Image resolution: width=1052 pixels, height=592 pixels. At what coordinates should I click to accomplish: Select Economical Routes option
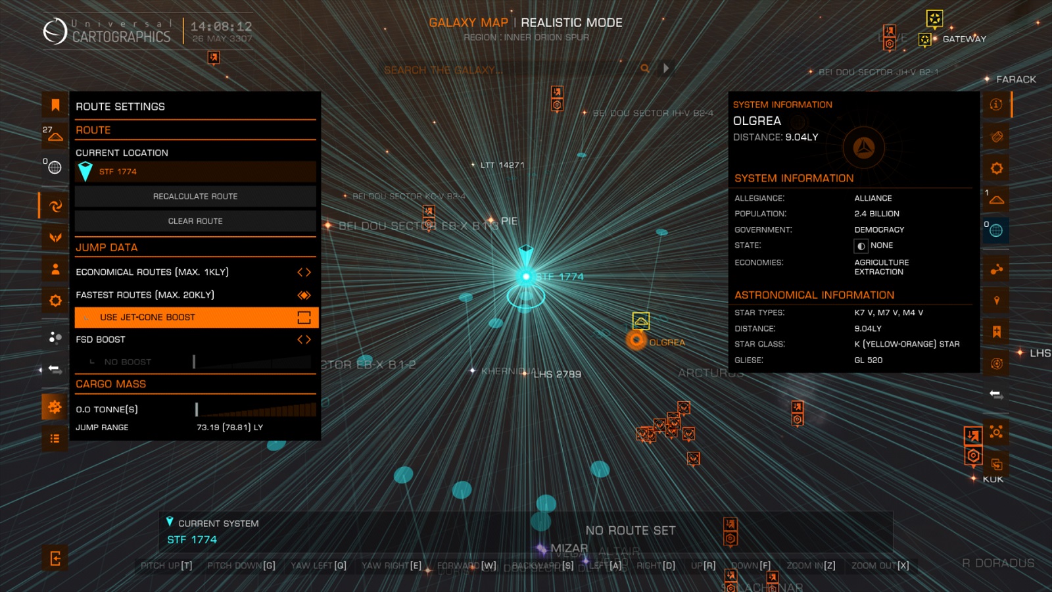point(196,272)
